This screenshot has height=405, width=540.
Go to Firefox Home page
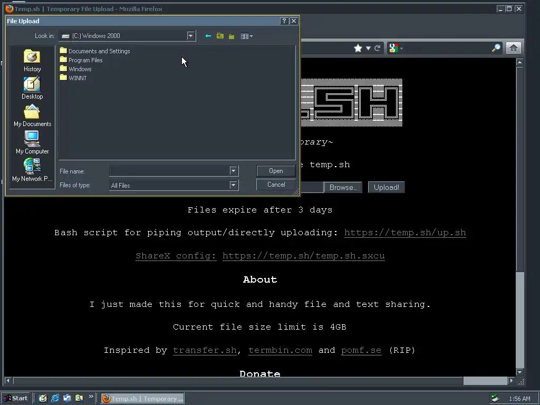[514, 48]
